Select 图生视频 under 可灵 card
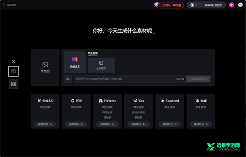 pos(76,107)
